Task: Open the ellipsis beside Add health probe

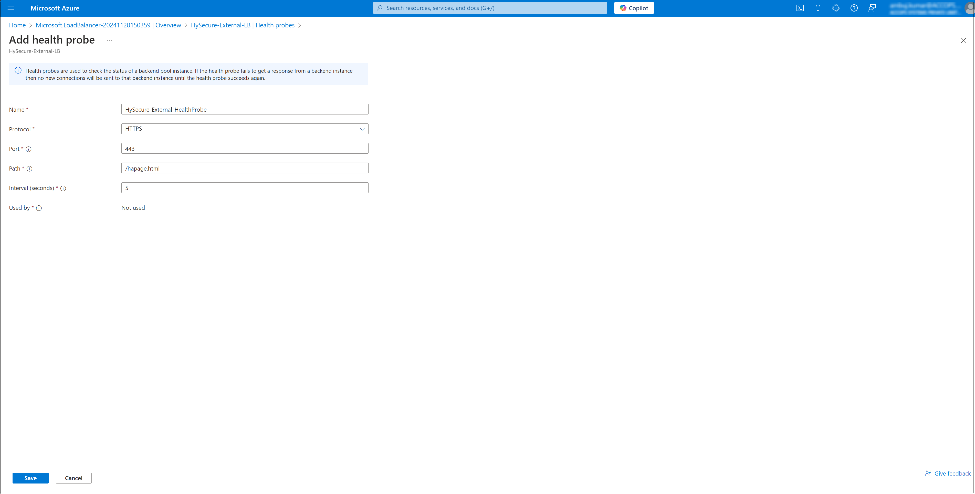Action: (x=109, y=40)
